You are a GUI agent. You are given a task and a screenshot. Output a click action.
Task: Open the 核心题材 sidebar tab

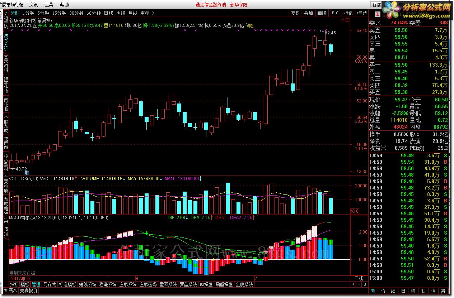pos(6,162)
